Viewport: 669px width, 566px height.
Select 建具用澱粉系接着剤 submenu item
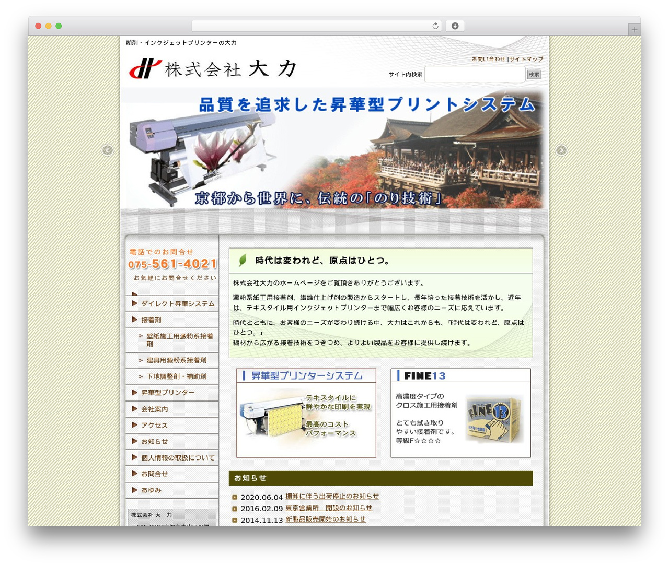[172, 360]
